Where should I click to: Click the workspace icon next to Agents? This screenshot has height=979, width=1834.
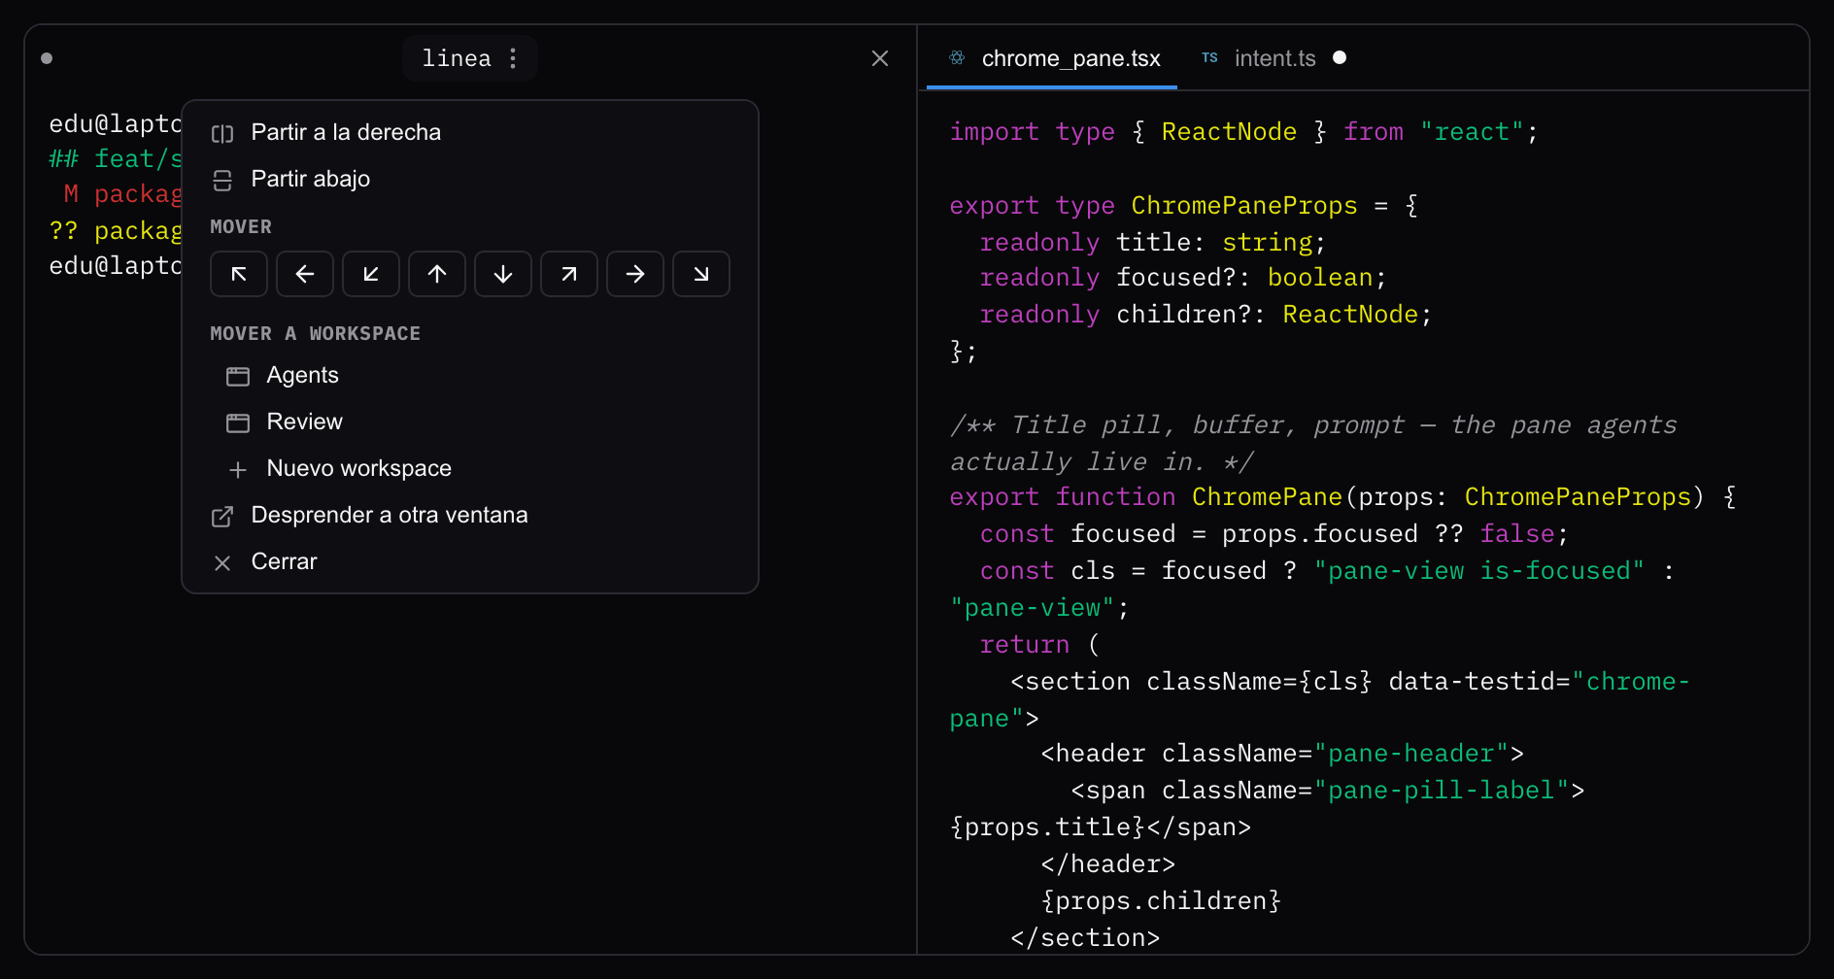tap(238, 376)
